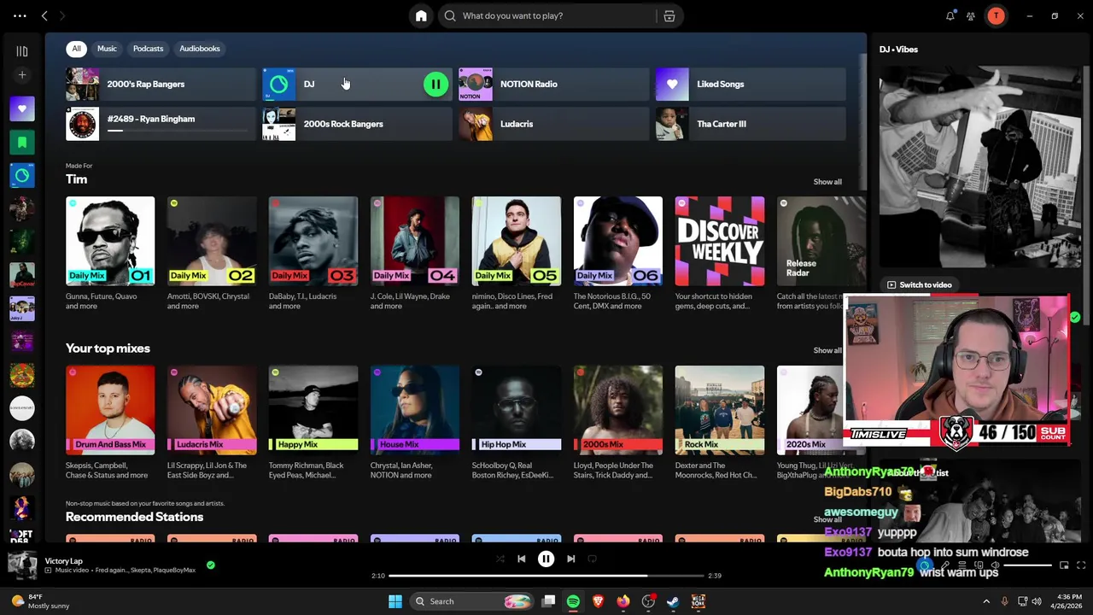
Task: Open the green bookmark Your Episodes icon
Action: pyautogui.click(x=22, y=142)
